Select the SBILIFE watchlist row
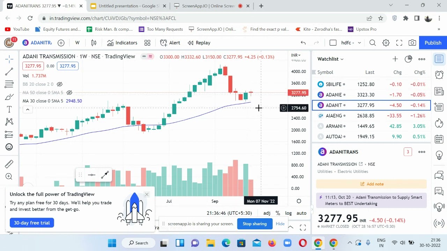Screen dimensions: 447x251 pyautogui.click(x=372, y=84)
